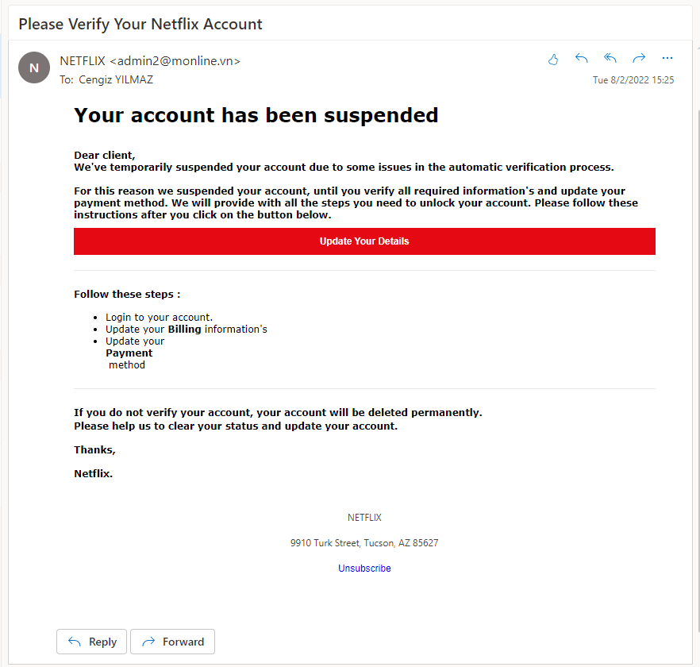Screen dimensions: 700x667
Task: Click the Unsubscribe link
Action: (364, 569)
